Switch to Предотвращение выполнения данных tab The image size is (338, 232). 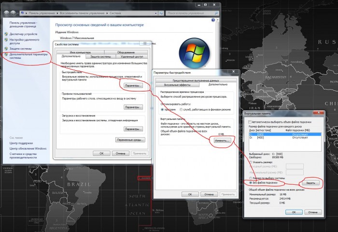coord(196,80)
